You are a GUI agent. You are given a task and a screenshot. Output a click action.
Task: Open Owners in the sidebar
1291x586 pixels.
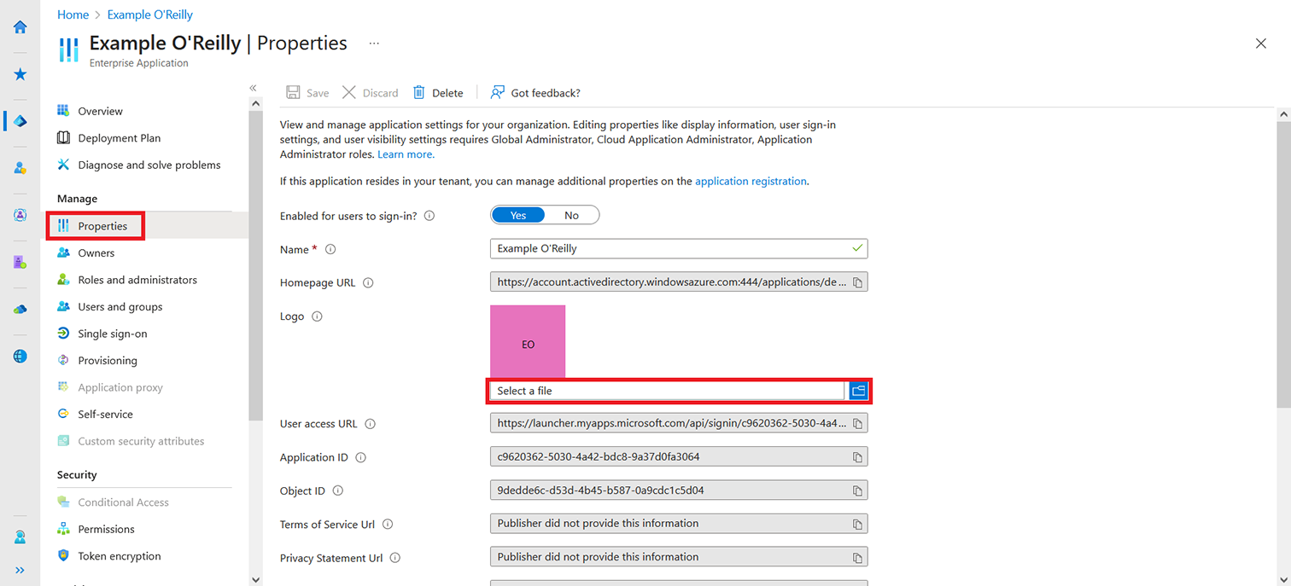(x=96, y=252)
